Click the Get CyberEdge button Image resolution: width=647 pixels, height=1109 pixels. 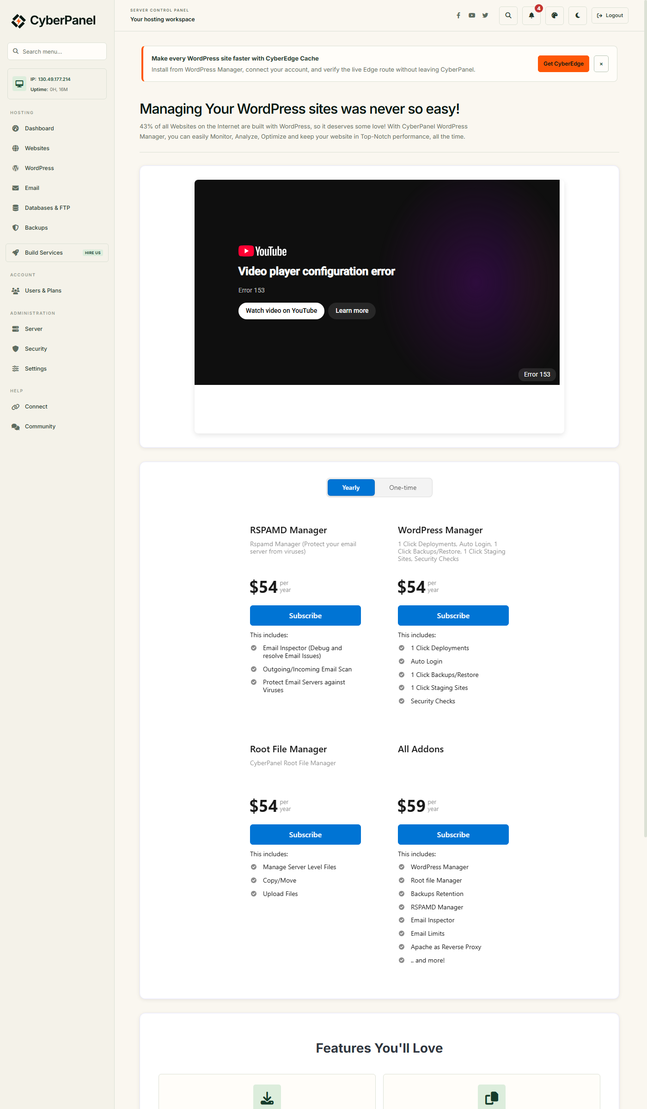tap(563, 64)
